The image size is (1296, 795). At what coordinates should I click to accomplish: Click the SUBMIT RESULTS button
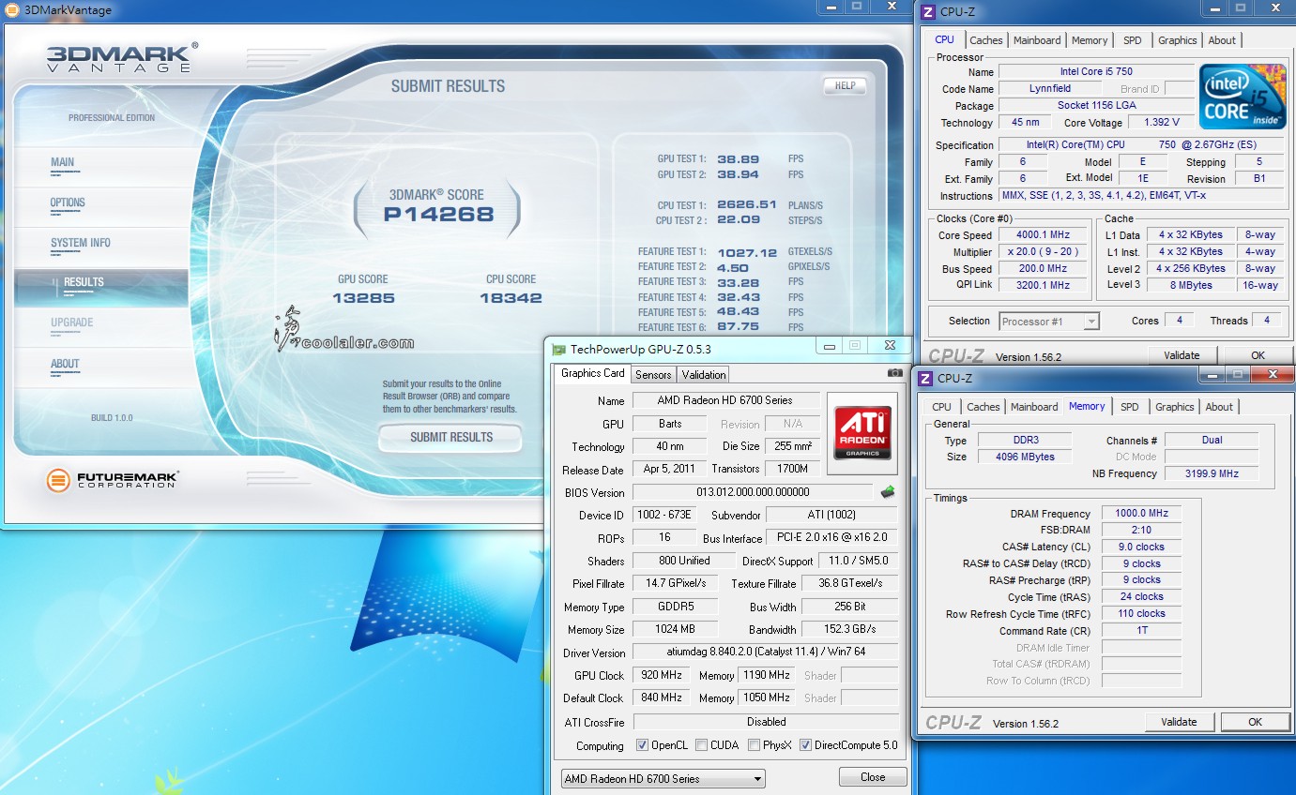tap(450, 437)
